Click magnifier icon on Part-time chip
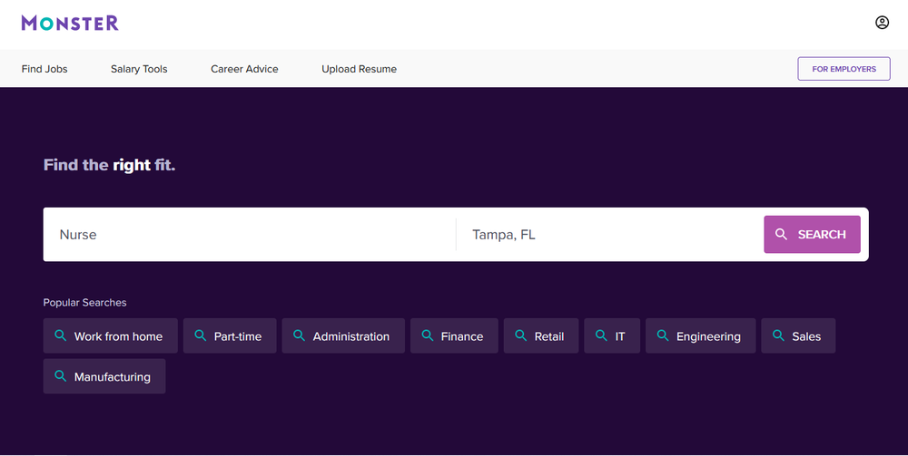Viewport: 908px width, 456px height. pos(201,335)
